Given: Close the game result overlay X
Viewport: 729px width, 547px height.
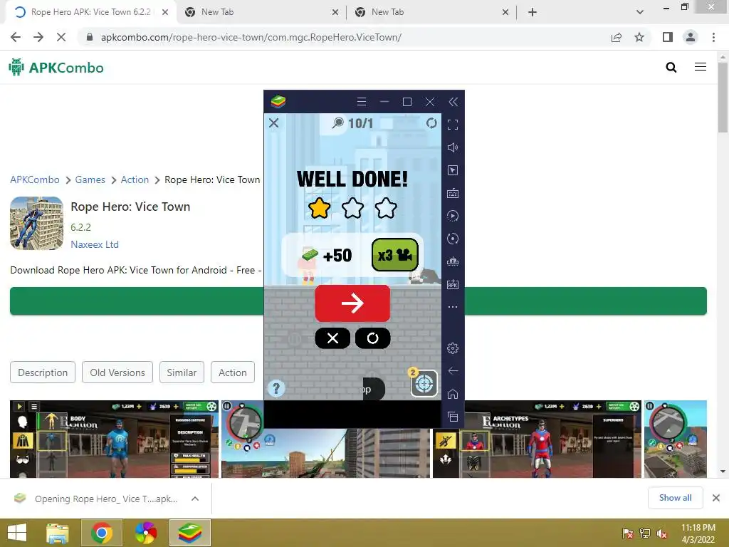Looking at the screenshot, I should coord(274,123).
